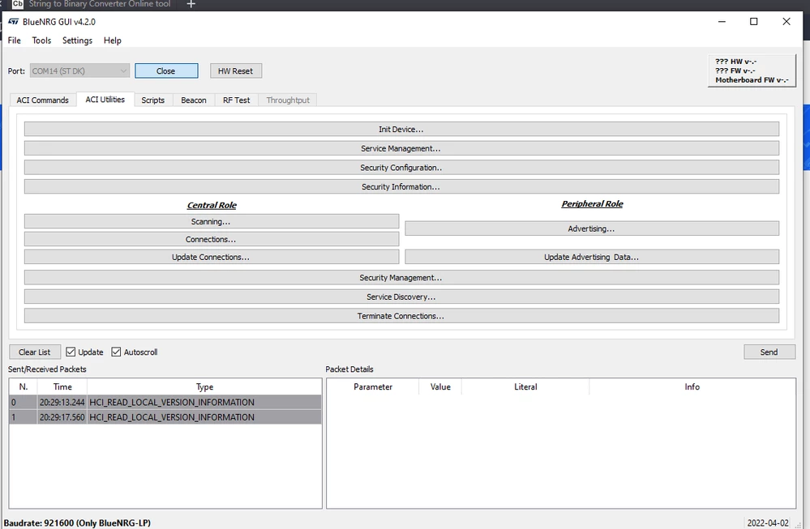
Task: Switch to String to Binary Converter browser tab
Action: click(x=92, y=4)
